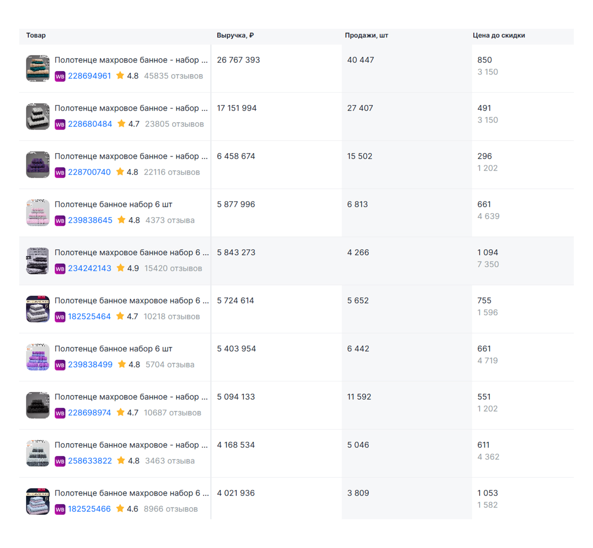Viewport: 593px width, 548px height.
Task: Click star icon beside 4.9 rating
Action: tap(121, 268)
